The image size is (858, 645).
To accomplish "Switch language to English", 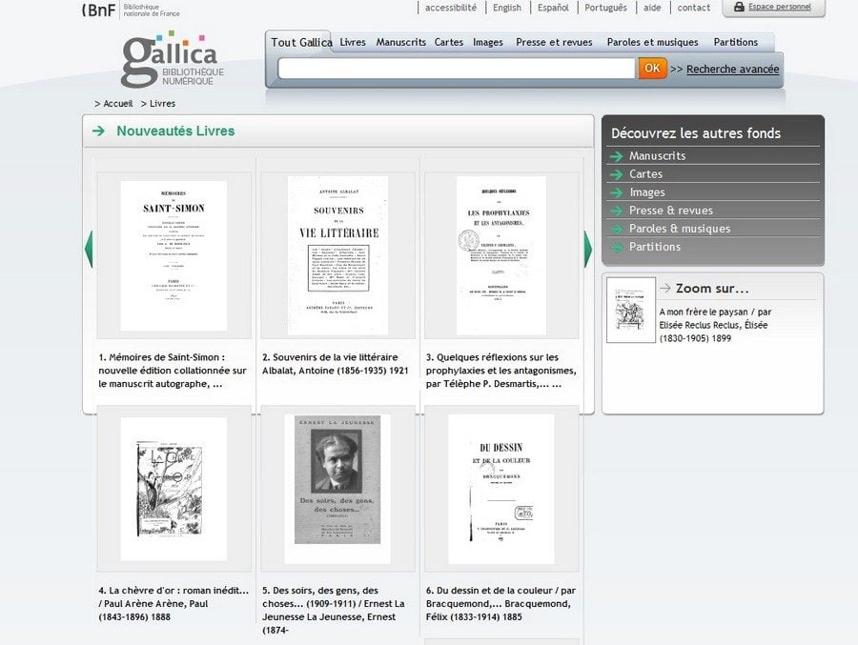I will (506, 8).
